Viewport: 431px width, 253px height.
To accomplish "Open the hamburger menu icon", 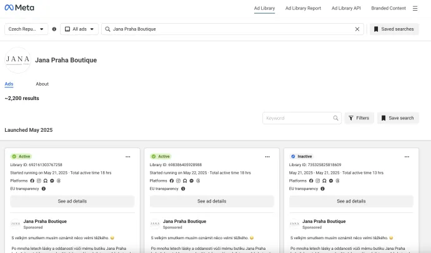I will tap(415, 9).
